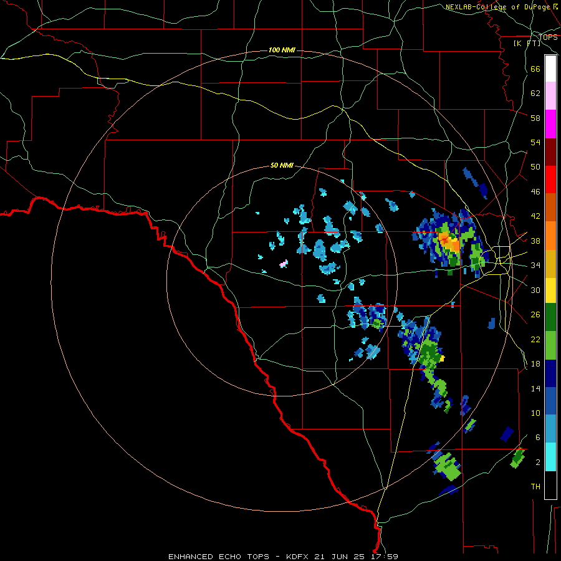The width and height of the screenshot is (561, 561).
Task: Click the lone pink echo cell on the map
Action: tap(284, 264)
